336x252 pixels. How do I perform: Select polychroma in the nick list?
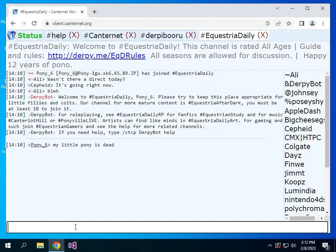304,208
